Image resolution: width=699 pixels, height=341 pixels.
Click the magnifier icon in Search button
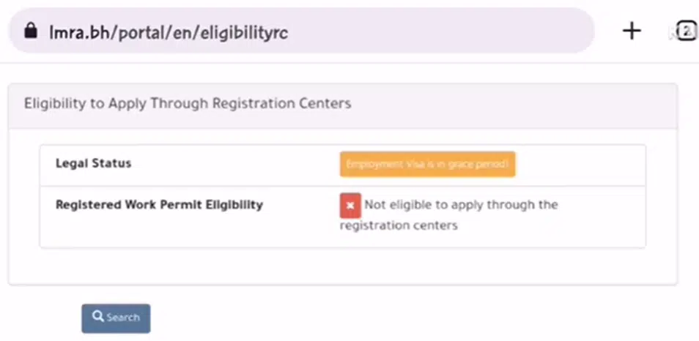tap(97, 317)
